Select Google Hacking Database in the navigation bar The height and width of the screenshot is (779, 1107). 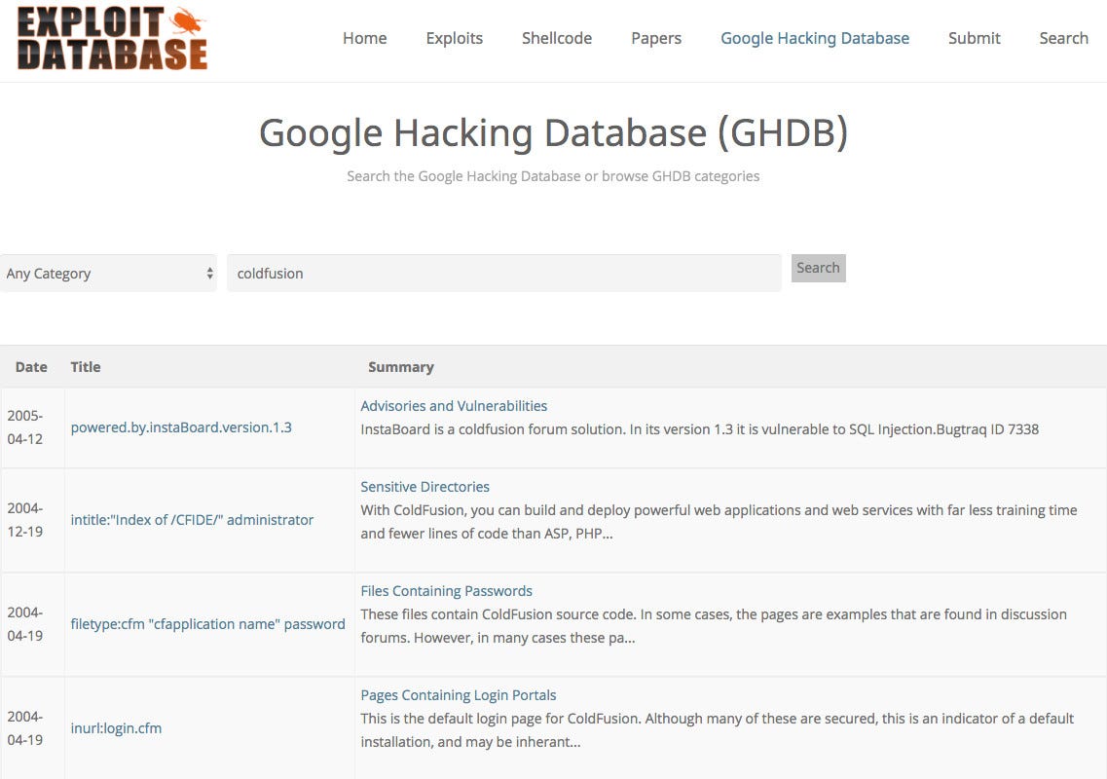point(815,38)
